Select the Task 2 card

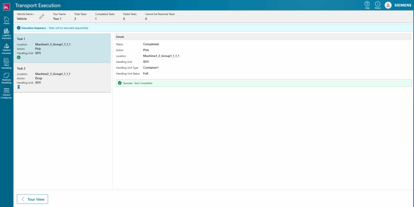[x=62, y=77]
